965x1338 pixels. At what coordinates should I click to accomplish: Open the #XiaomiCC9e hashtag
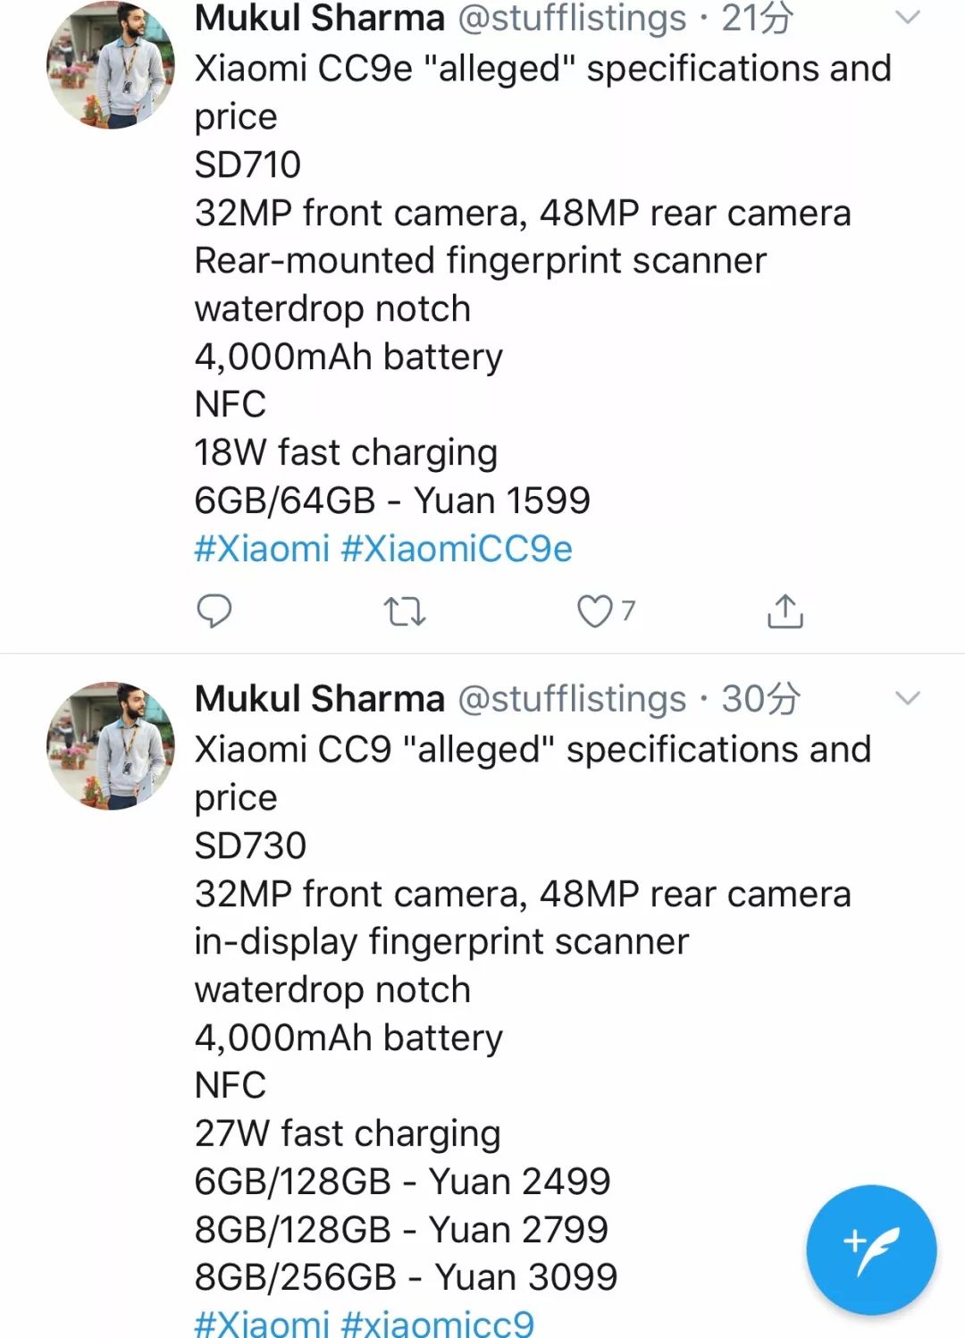pos(457,549)
